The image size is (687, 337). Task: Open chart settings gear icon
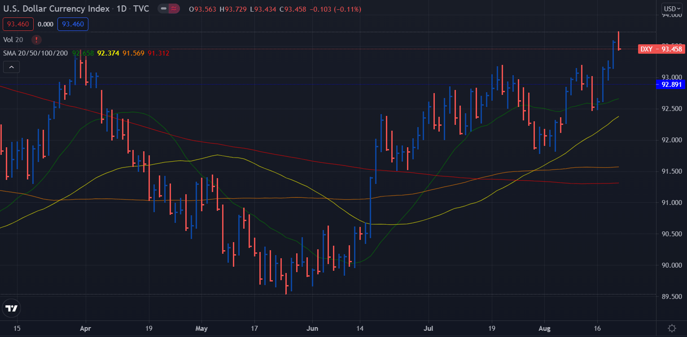672,328
